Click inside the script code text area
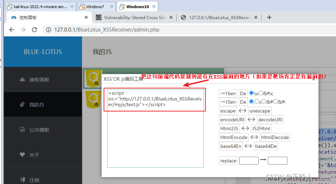The height and width of the screenshot is (184, 336). (x=155, y=128)
